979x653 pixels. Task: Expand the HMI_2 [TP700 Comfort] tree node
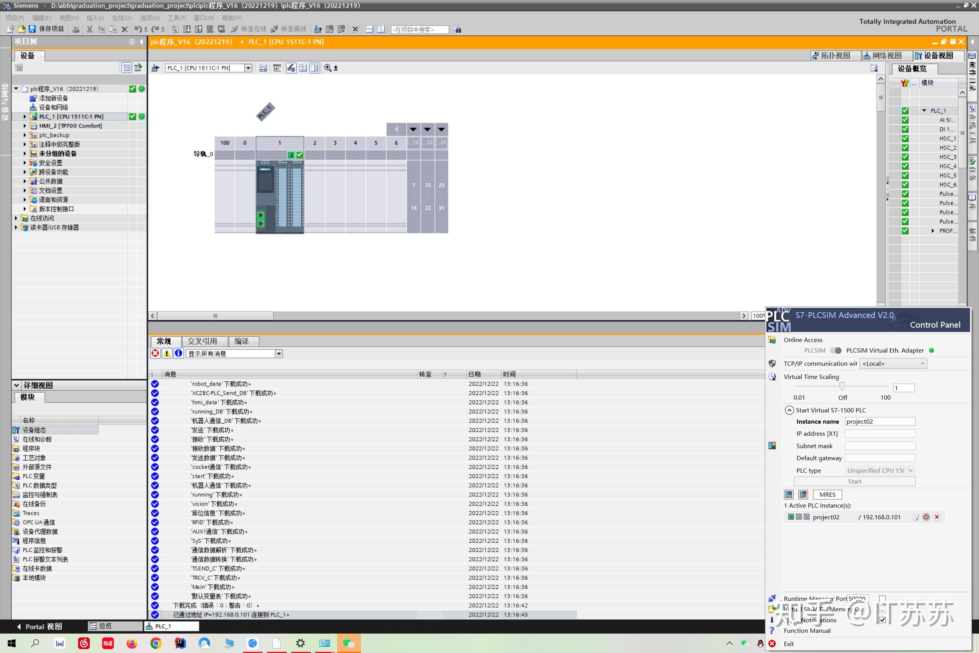click(24, 126)
